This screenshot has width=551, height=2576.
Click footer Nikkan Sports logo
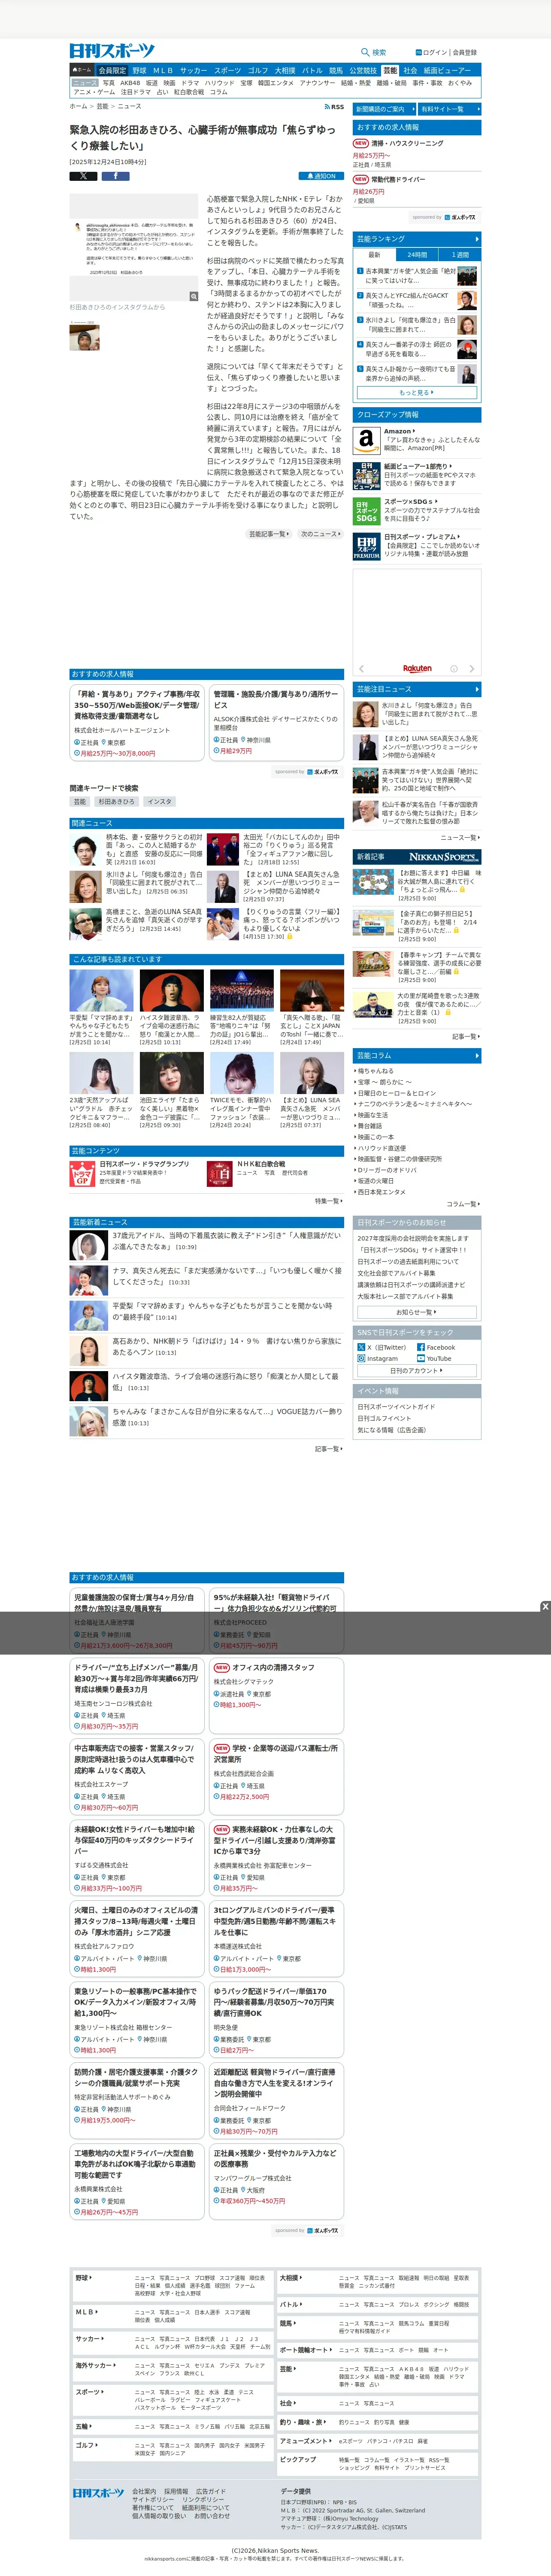click(x=98, y=2493)
